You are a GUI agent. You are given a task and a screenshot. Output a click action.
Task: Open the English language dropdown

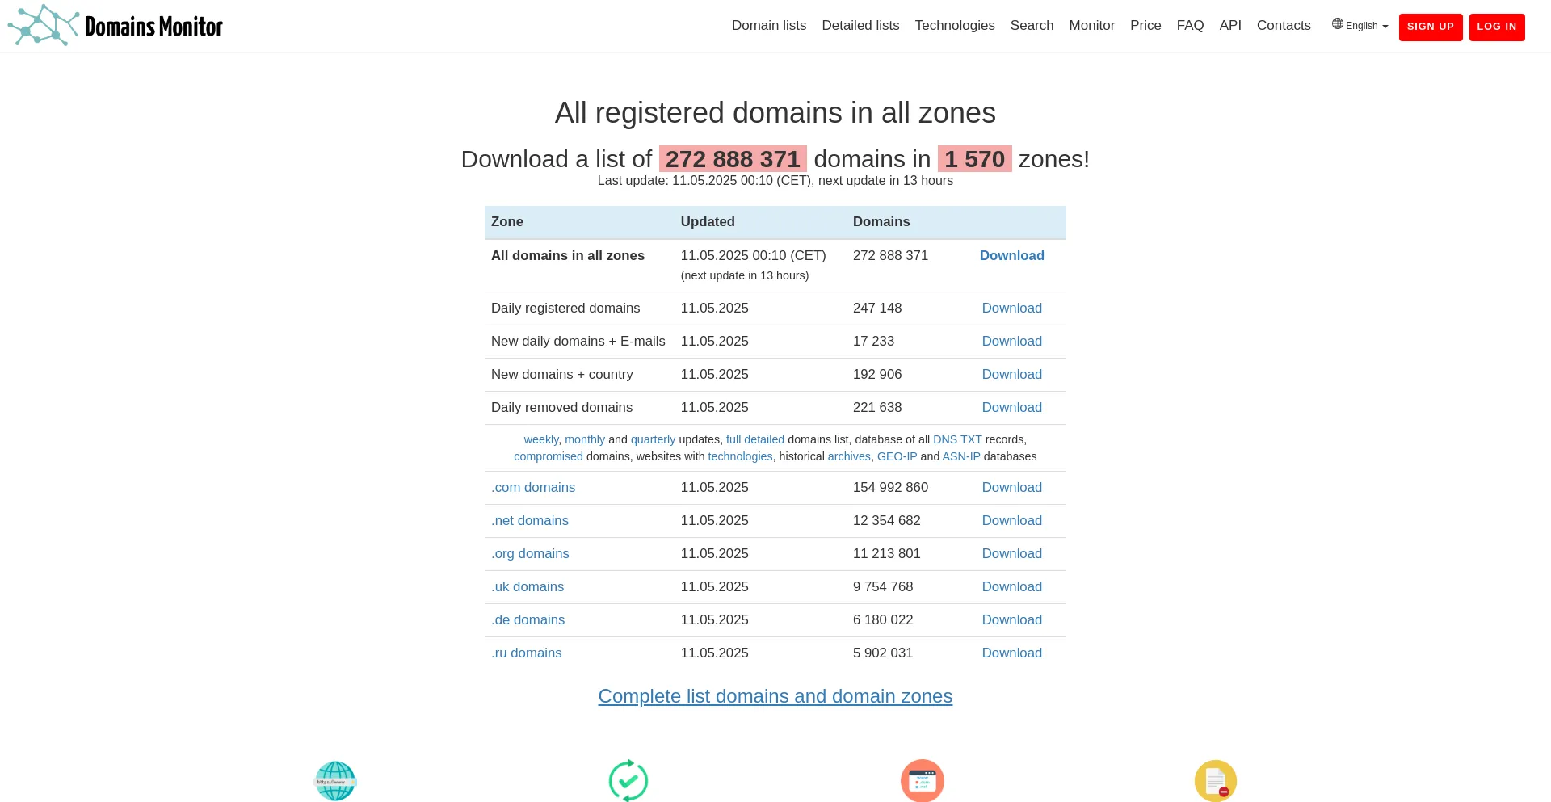1360,26
